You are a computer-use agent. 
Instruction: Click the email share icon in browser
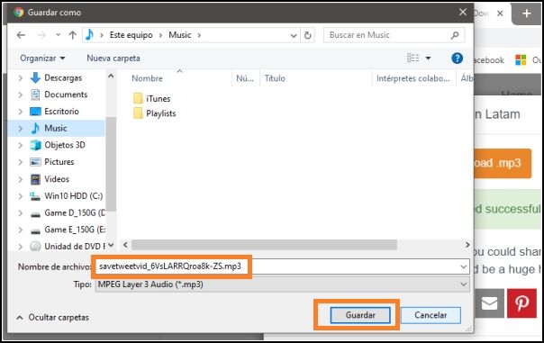(490, 303)
